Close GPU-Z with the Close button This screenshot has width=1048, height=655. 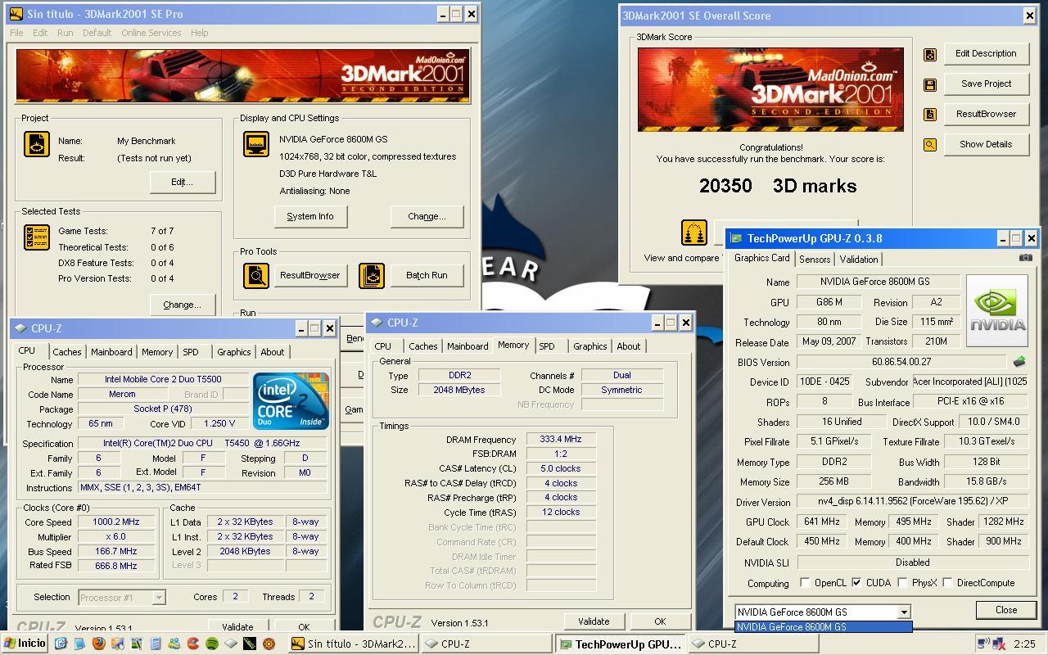(x=1006, y=610)
